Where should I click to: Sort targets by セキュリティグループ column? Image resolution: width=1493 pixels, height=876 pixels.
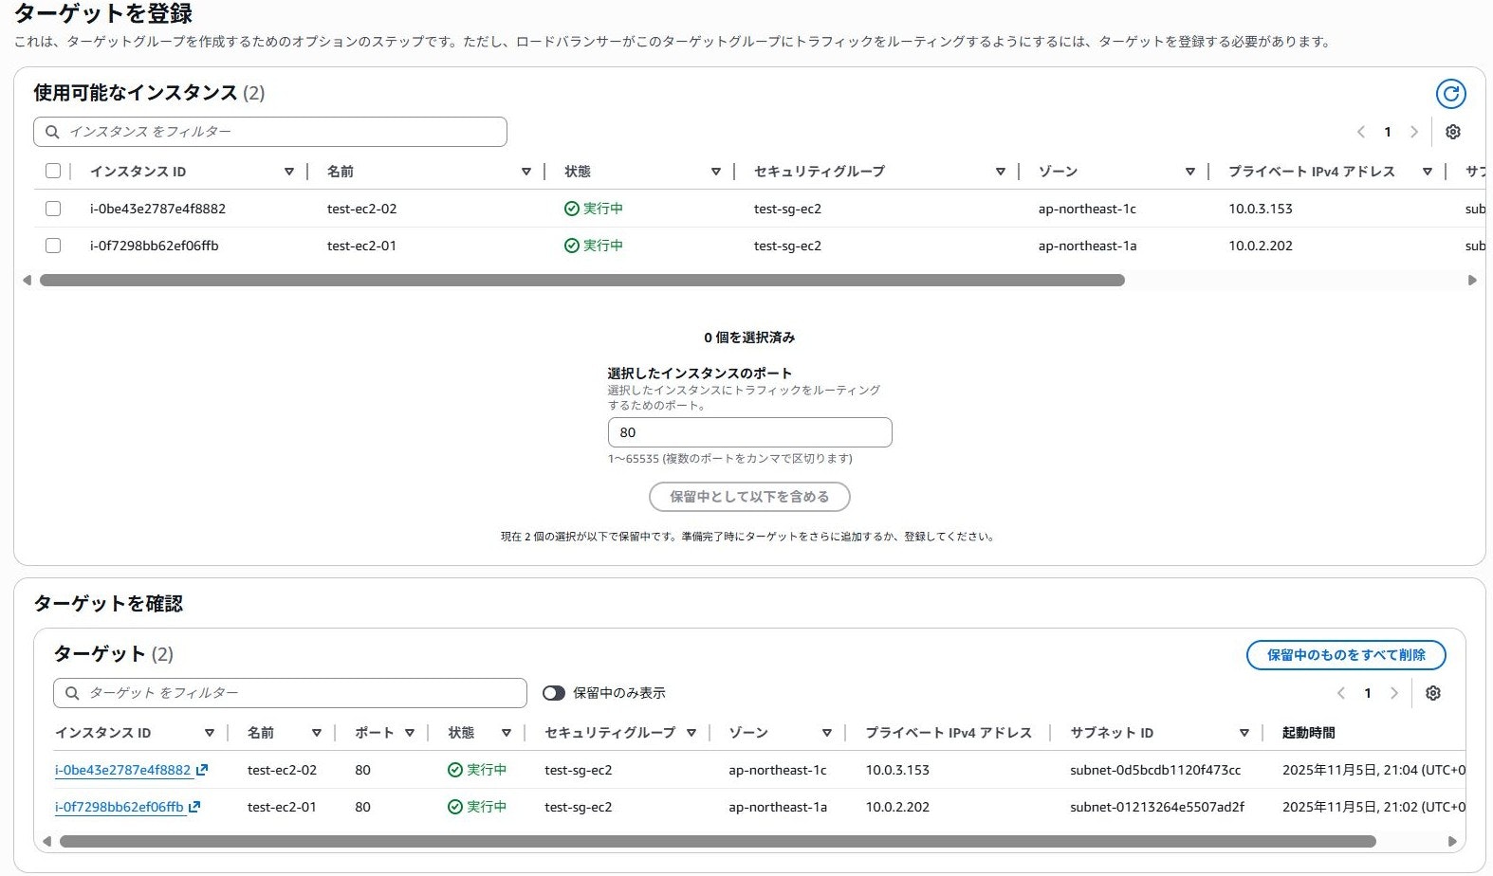coord(691,733)
